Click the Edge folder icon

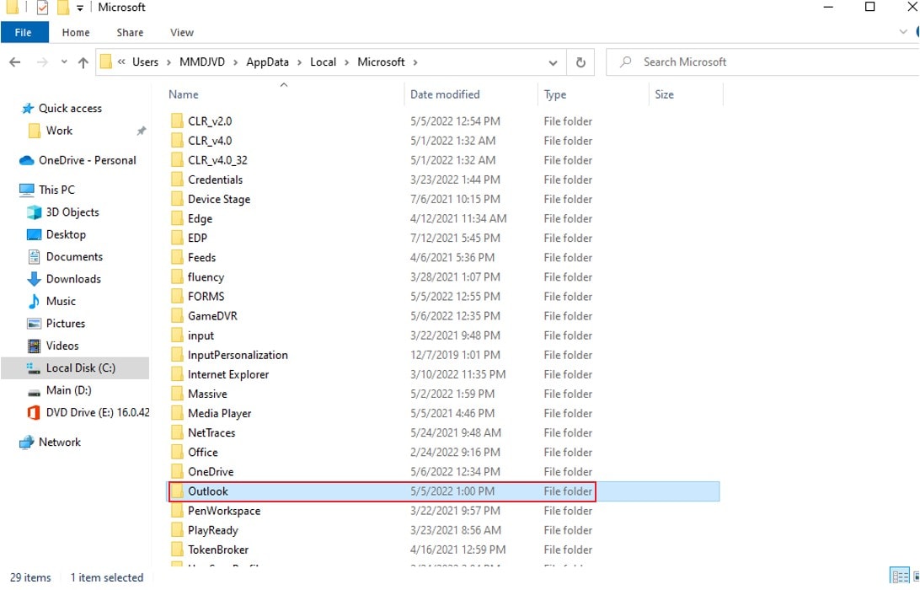point(177,219)
